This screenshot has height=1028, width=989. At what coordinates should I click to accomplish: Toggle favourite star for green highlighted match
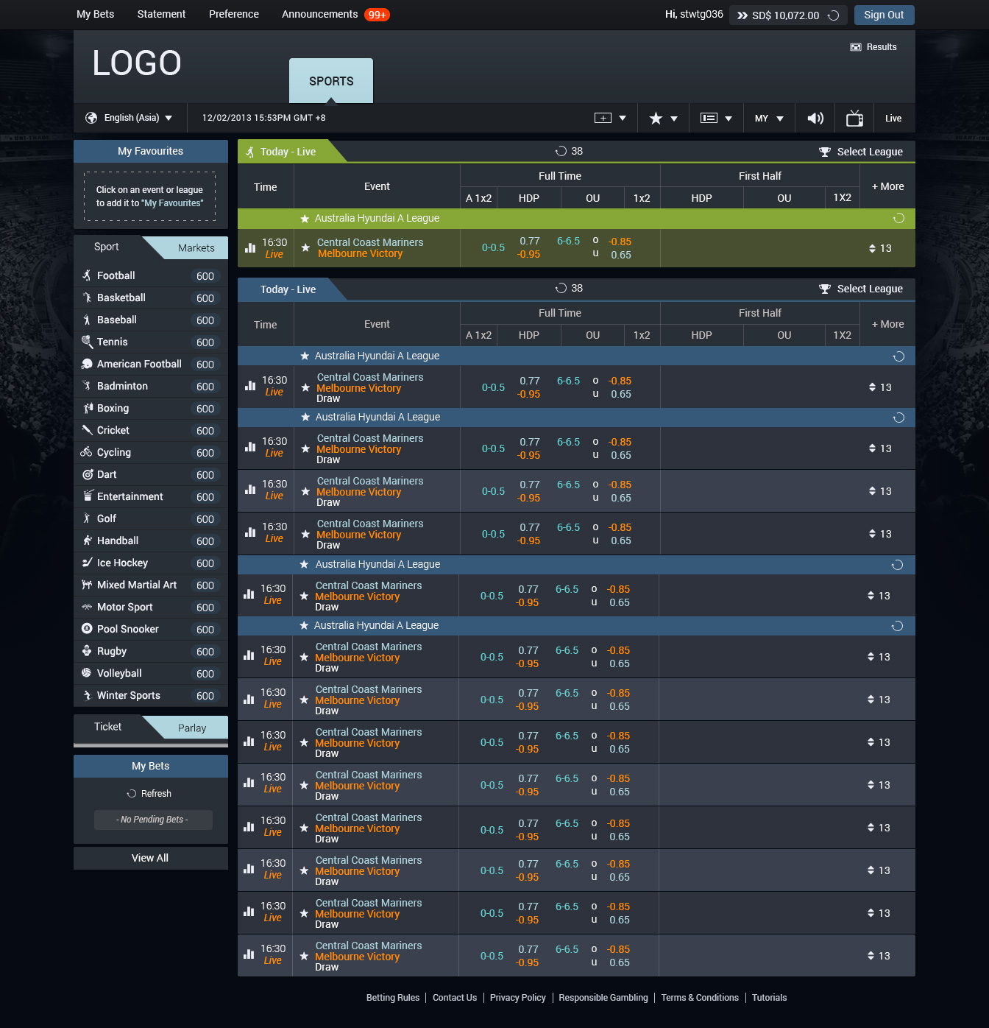305,248
